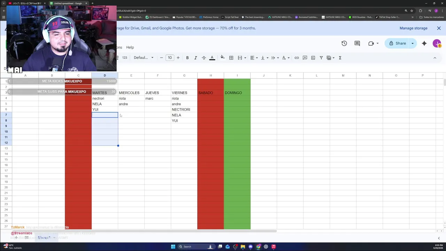The height and width of the screenshot is (251, 446).
Task: Open version history clock icon
Action: 344,43
